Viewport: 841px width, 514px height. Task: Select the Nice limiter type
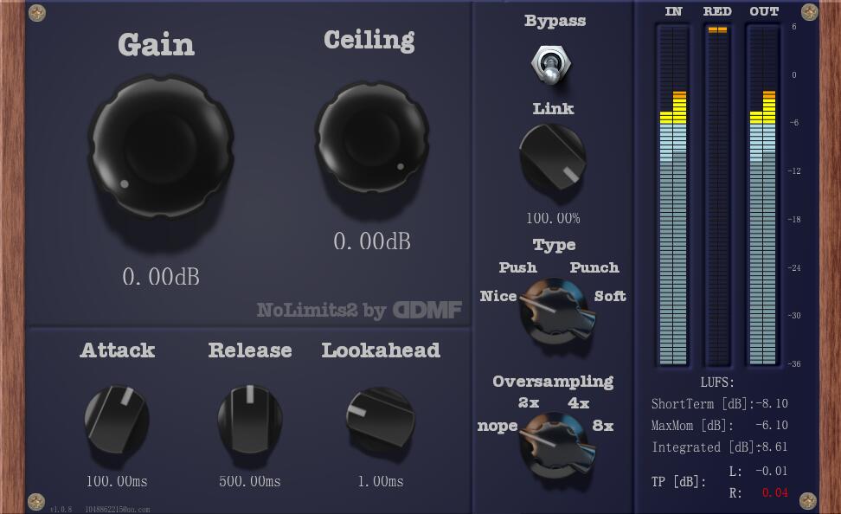498,296
